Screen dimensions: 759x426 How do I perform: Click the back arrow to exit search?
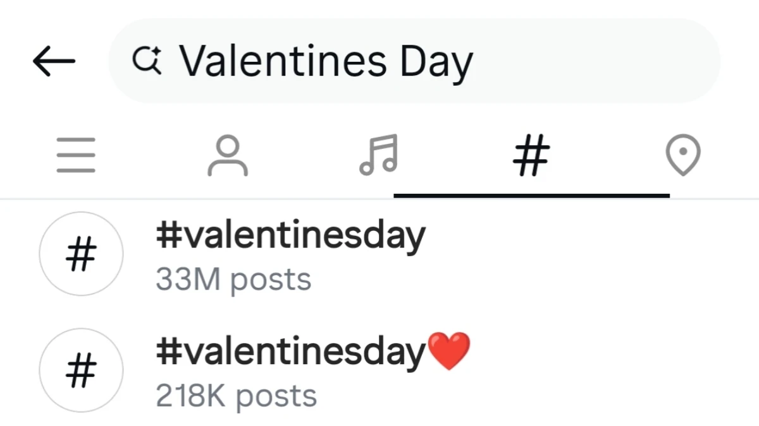click(54, 60)
